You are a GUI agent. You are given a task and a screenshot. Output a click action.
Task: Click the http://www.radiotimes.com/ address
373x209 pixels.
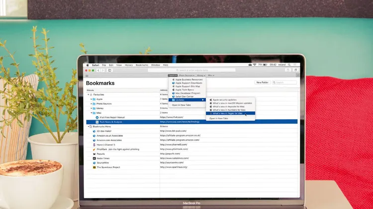175,158
